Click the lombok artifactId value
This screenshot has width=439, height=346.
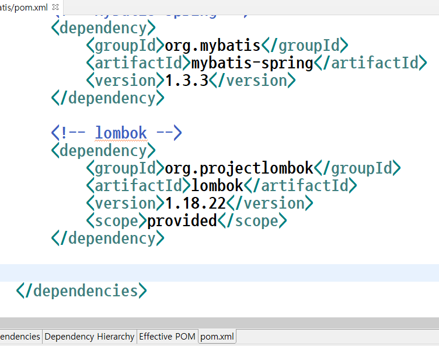(217, 186)
